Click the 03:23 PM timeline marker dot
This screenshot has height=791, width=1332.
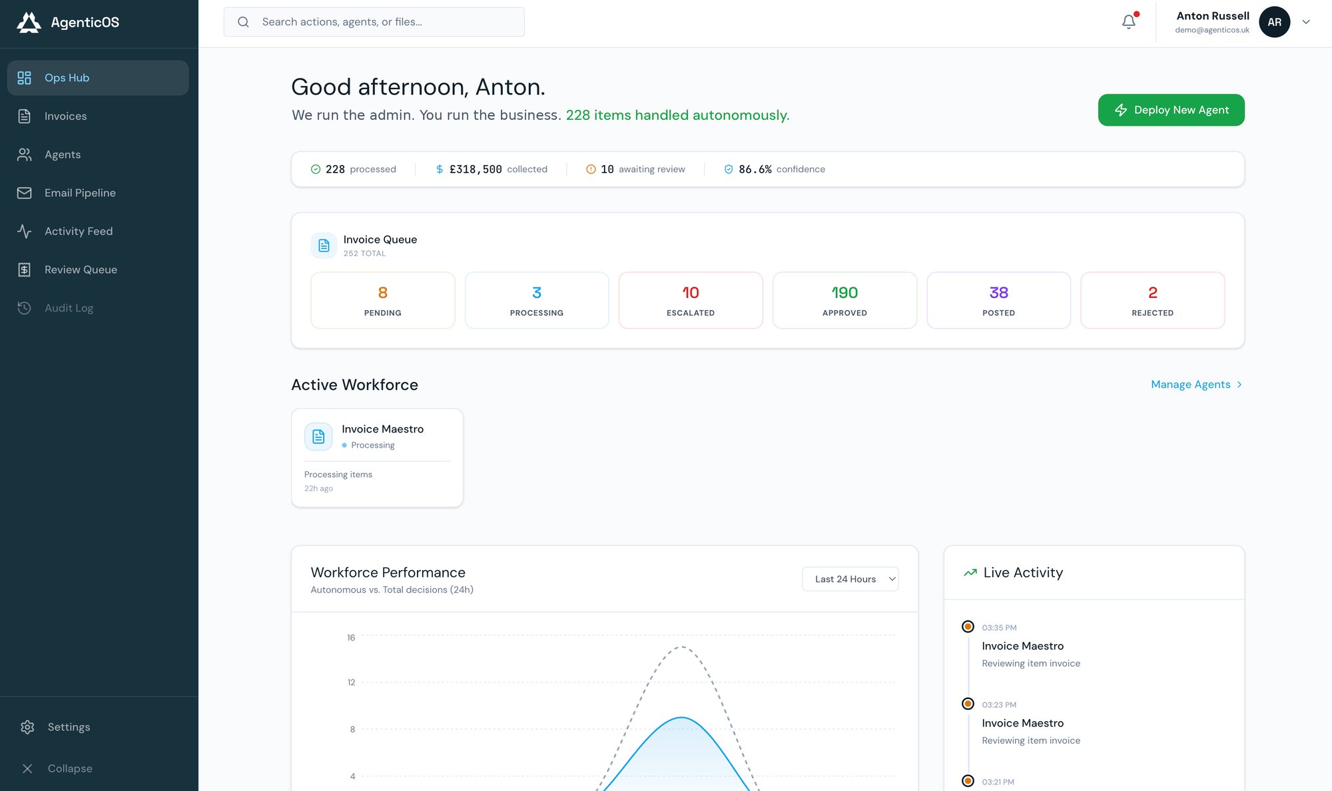coord(968,704)
